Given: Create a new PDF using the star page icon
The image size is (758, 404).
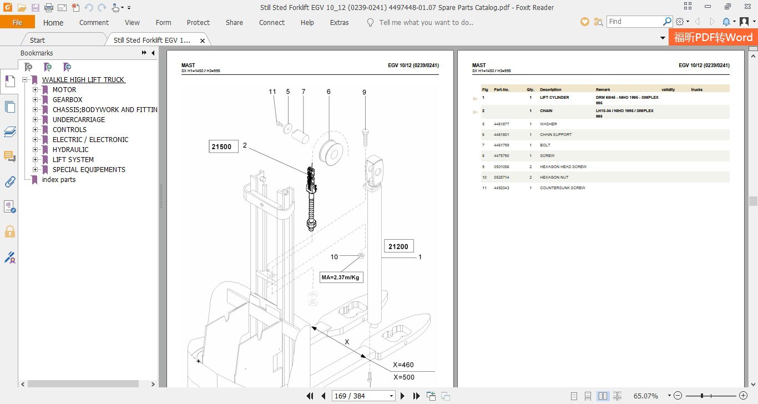Looking at the screenshot, I should 75,8.
